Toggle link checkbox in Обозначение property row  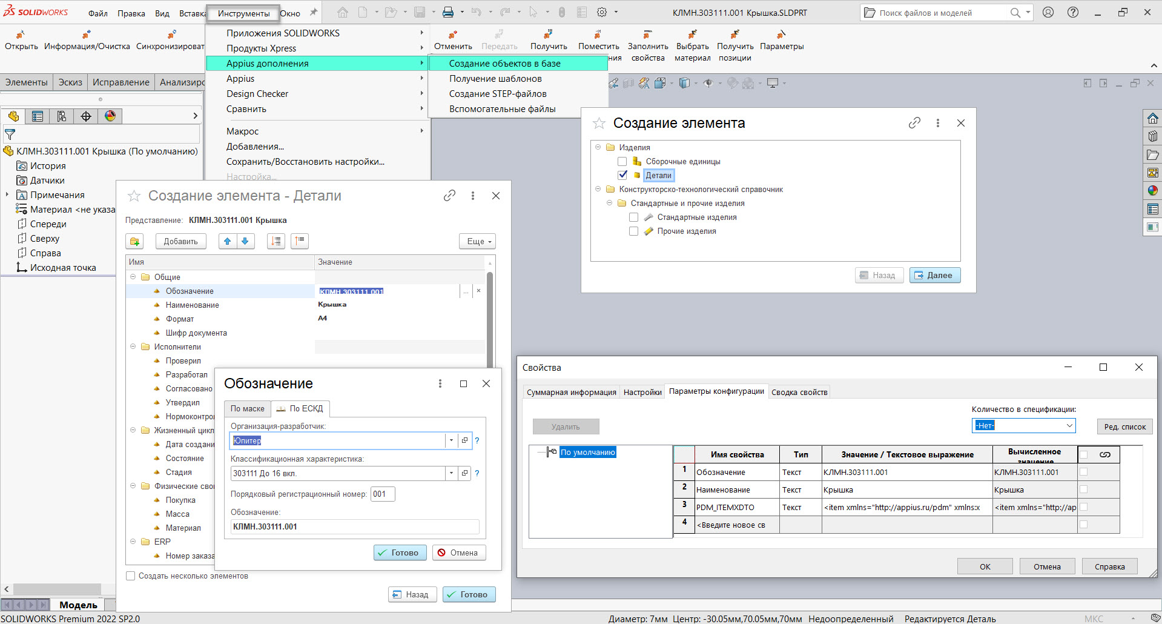(x=1083, y=472)
